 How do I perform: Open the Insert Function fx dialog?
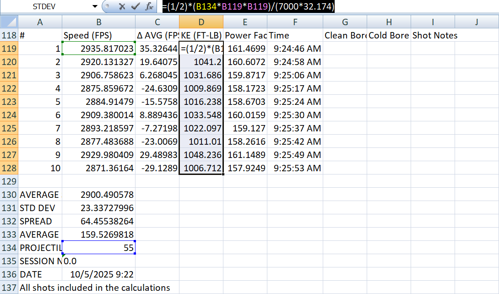point(149,6)
